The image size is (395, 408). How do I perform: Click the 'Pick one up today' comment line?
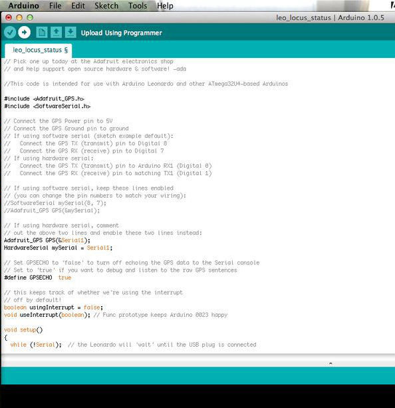click(88, 61)
